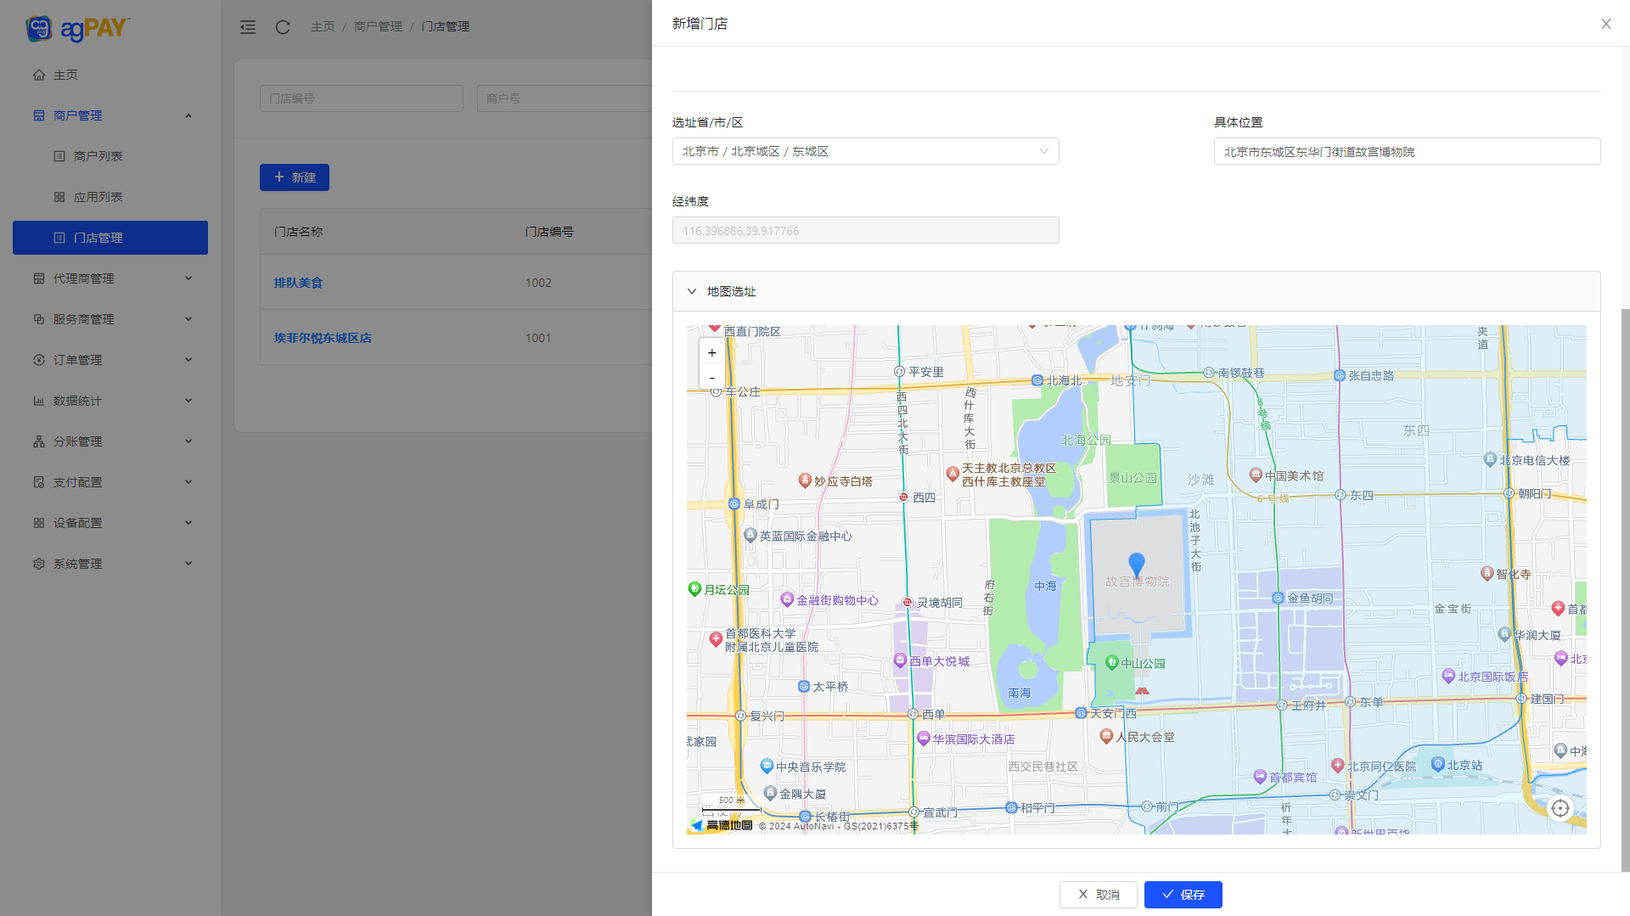Viewport: 1630px width, 916px height.
Task: Close the 新增门店 drawer with X icon
Action: [1605, 24]
